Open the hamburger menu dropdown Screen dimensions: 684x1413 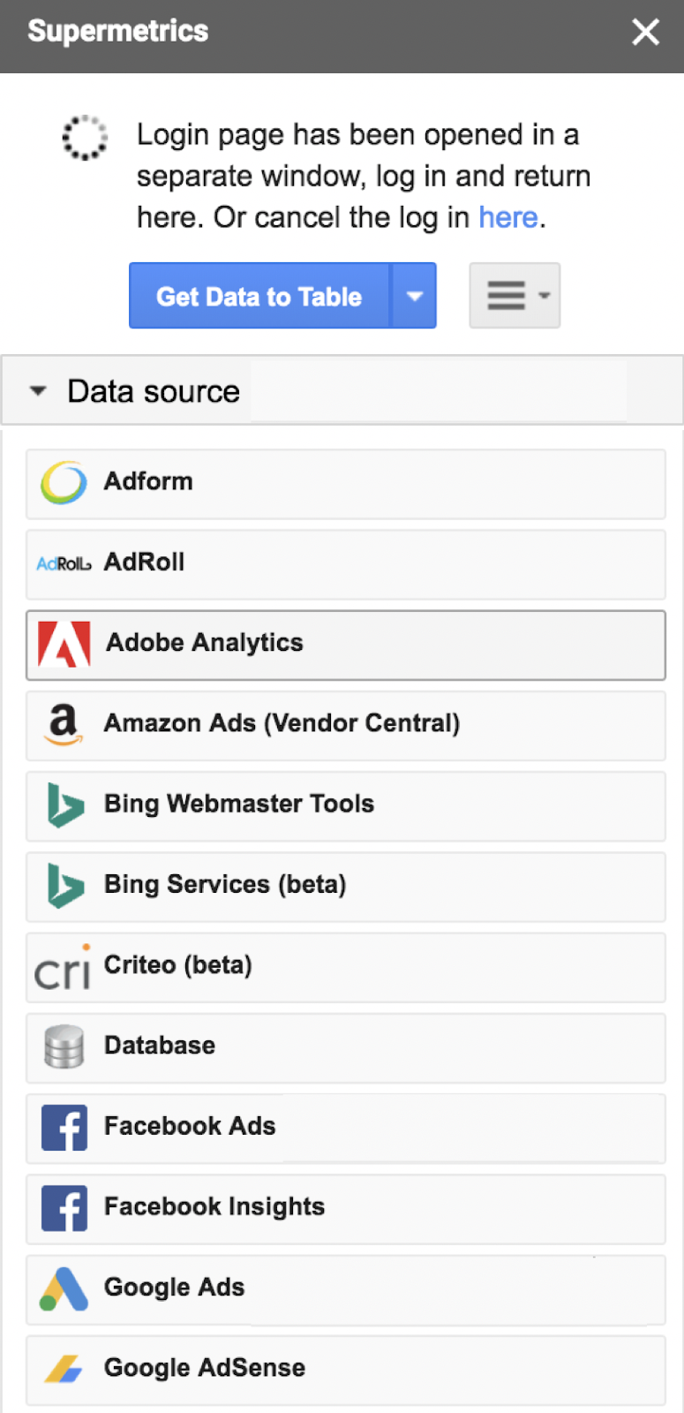point(515,296)
